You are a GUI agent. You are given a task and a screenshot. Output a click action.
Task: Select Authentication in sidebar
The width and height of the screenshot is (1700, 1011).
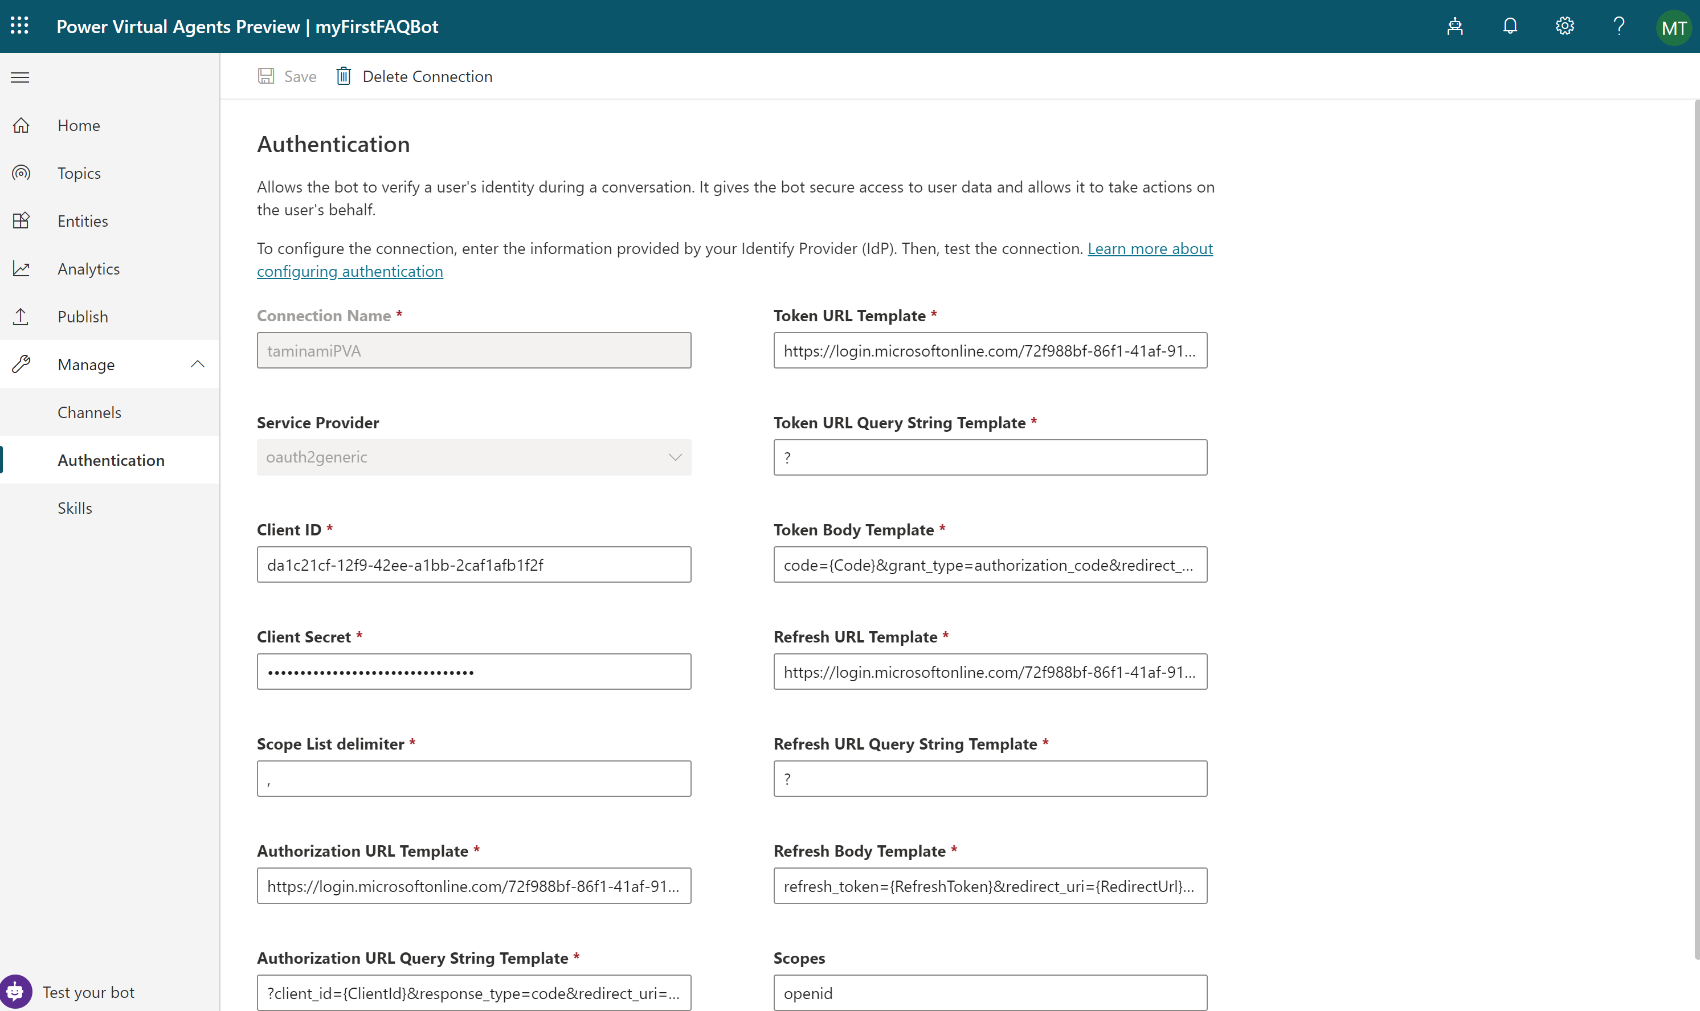coord(110,460)
